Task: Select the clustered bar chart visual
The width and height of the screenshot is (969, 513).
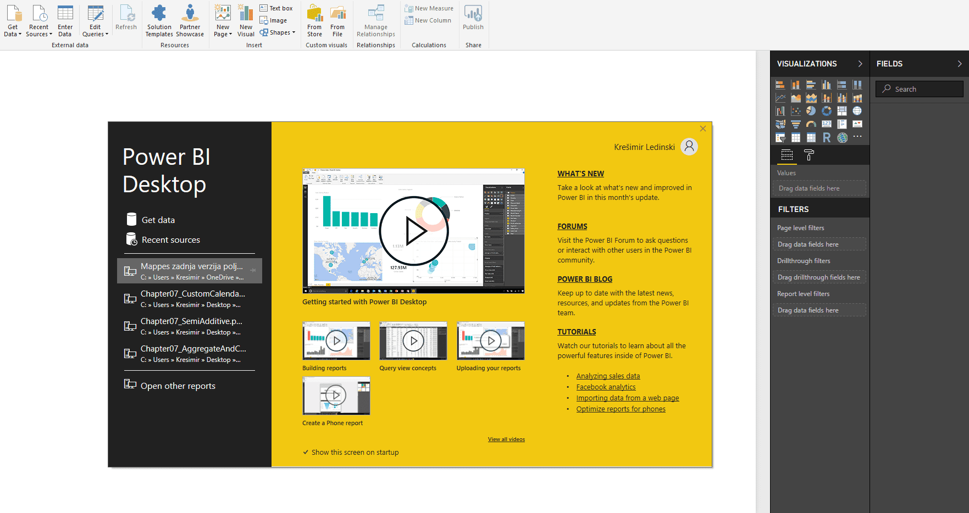Action: tap(811, 85)
